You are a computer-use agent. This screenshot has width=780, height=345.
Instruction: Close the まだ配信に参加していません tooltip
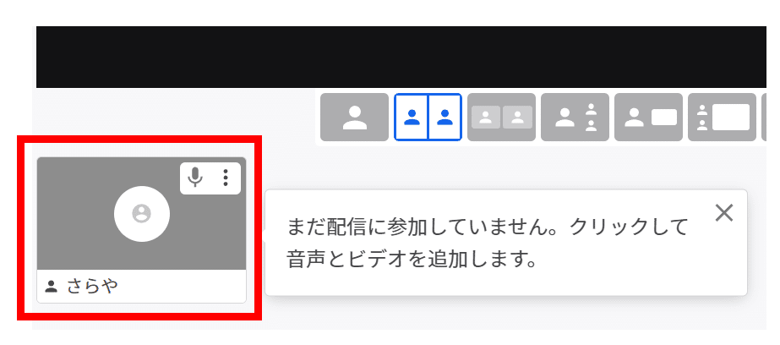click(x=723, y=213)
